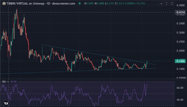187x107 pixels.
Task: Click the 0.2000 price axis label
Action: [181, 51]
